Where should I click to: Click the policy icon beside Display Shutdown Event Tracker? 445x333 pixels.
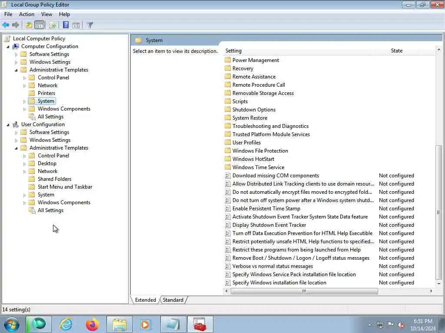click(x=228, y=225)
